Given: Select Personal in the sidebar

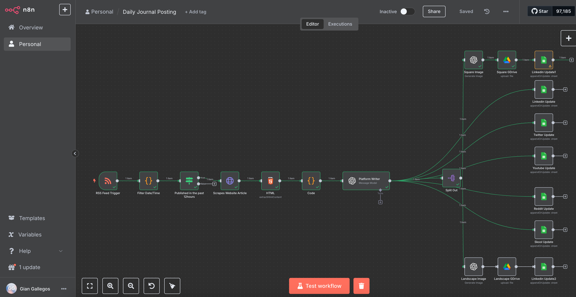Looking at the screenshot, I should (x=37, y=44).
